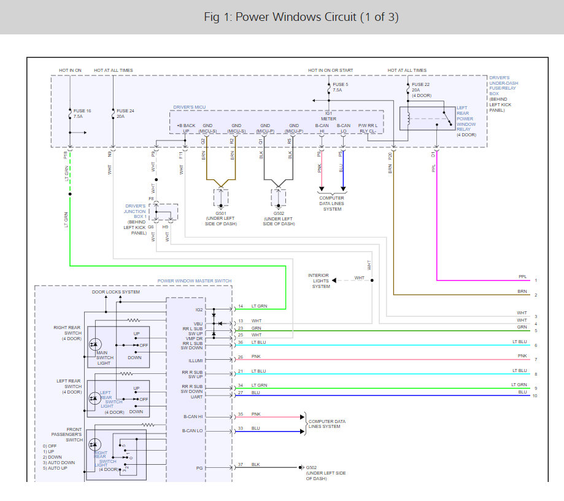Click 'COMPUTER DATA LINES SYSTEM' beside pins 35 and 33
This screenshot has height=501, width=564.
(x=326, y=424)
